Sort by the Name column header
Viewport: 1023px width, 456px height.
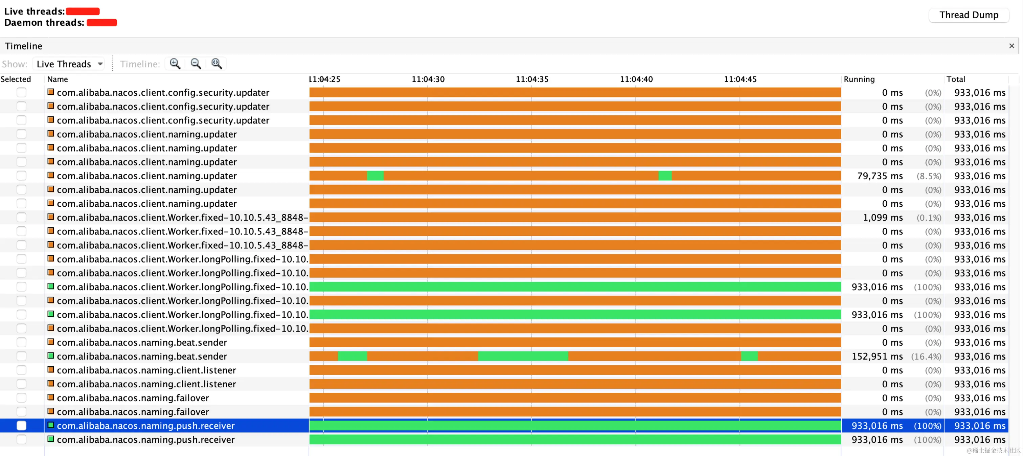point(58,79)
